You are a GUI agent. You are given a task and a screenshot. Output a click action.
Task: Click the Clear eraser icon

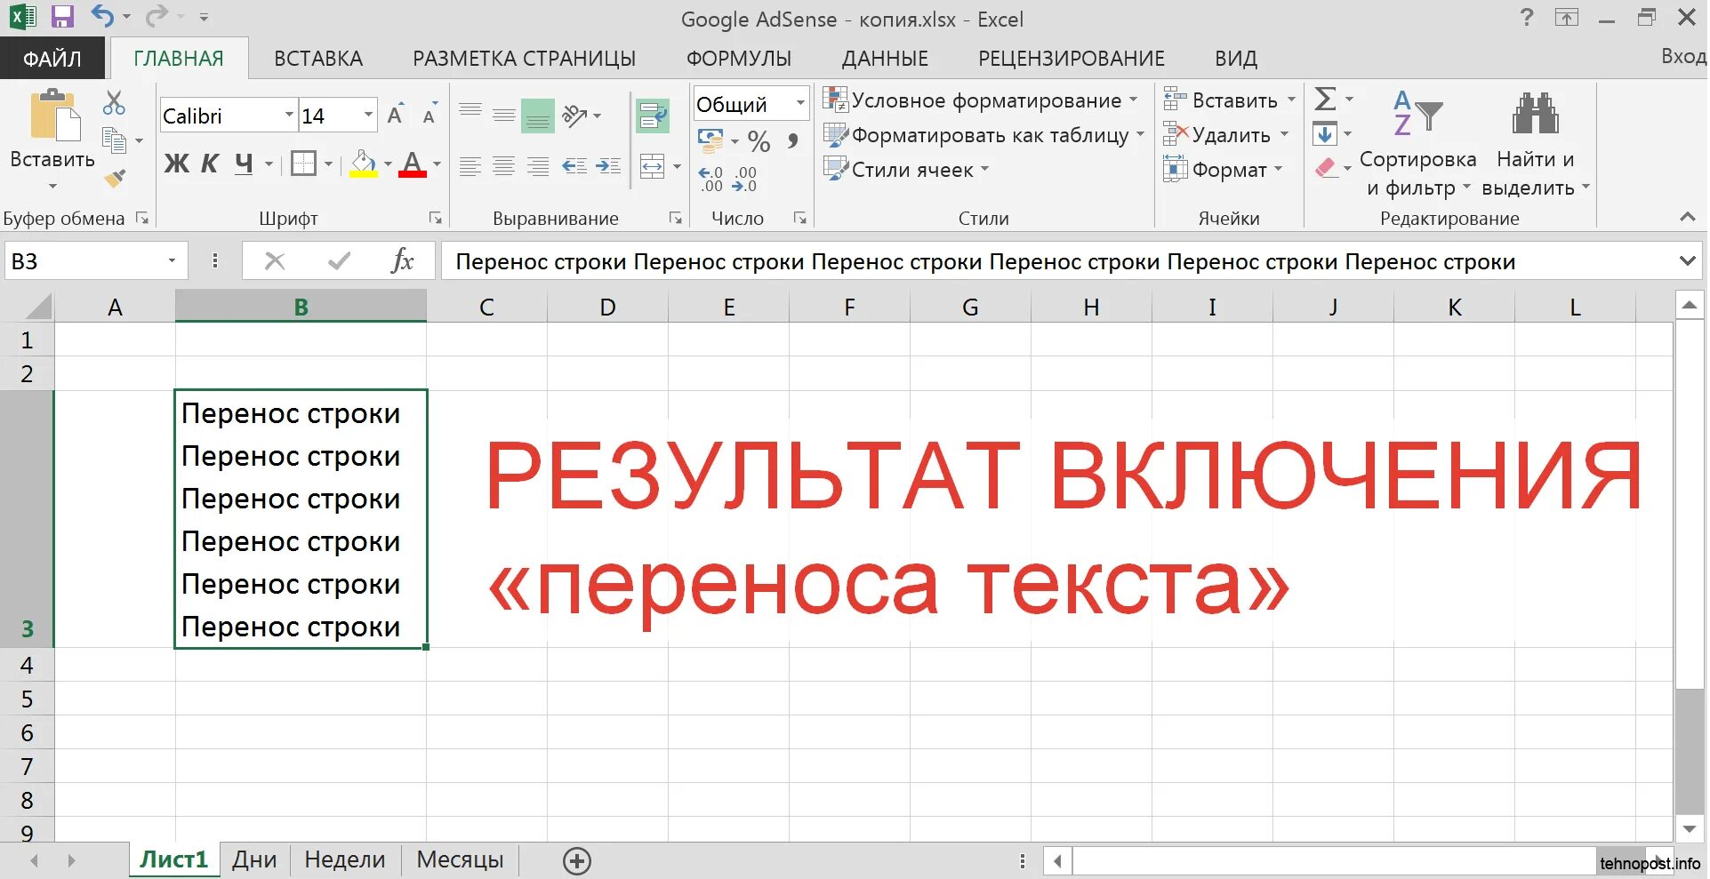[1326, 168]
